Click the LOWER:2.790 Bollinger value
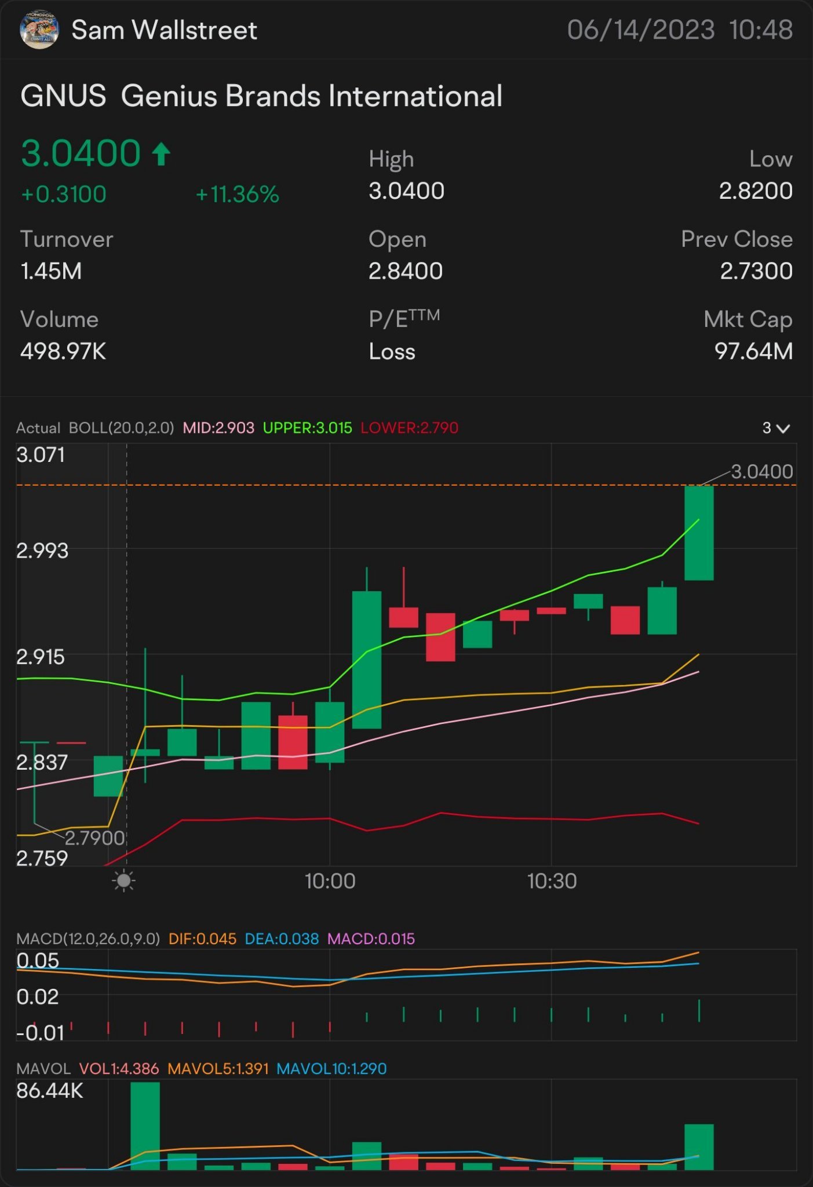This screenshot has height=1187, width=813. pos(409,428)
